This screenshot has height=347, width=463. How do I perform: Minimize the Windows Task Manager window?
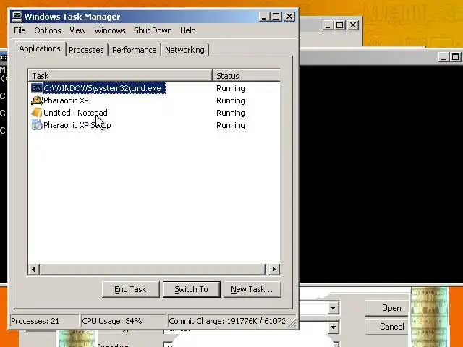(264, 17)
